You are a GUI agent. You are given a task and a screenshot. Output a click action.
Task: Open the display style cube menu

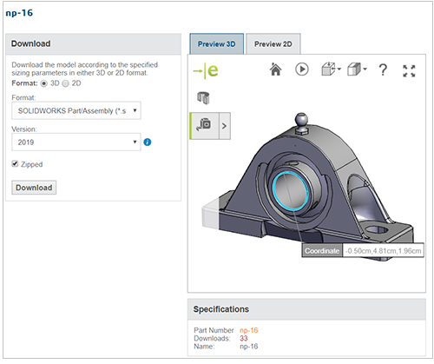pos(357,69)
